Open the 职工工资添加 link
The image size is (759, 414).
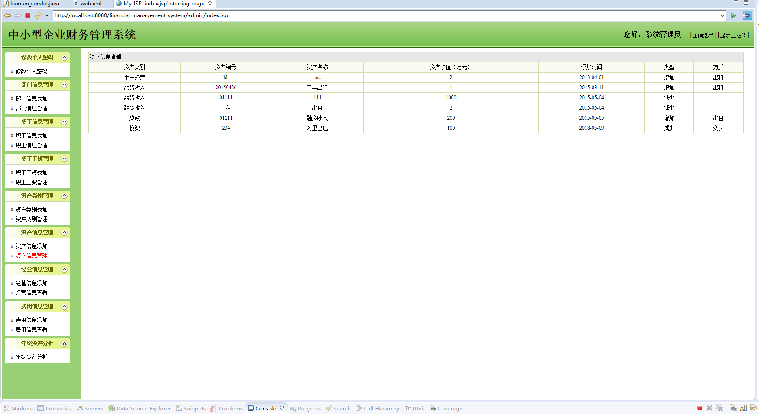32,172
